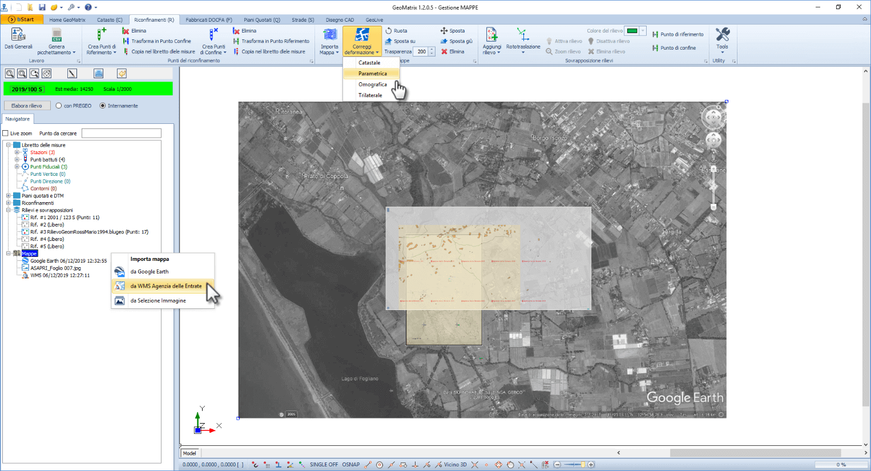Viewport: 871px width, 471px height.
Task: Click the Punto da cercare input field
Action: pyautogui.click(x=122, y=134)
